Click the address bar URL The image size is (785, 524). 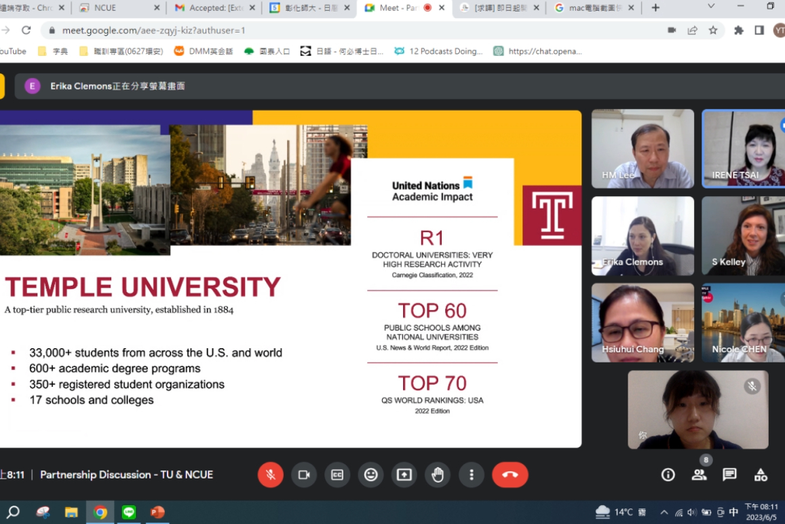(153, 31)
